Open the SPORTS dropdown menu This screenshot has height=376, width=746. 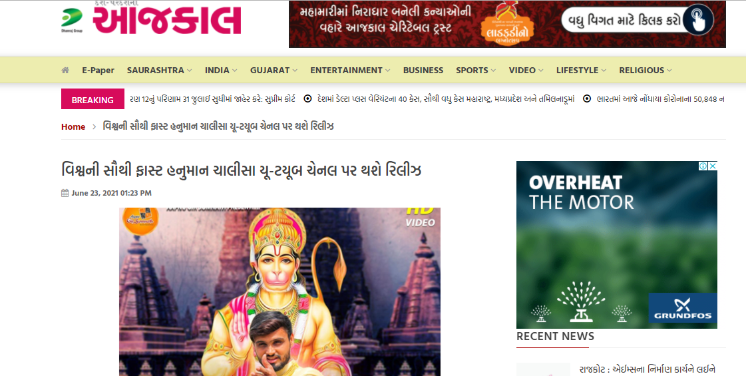pyautogui.click(x=476, y=70)
